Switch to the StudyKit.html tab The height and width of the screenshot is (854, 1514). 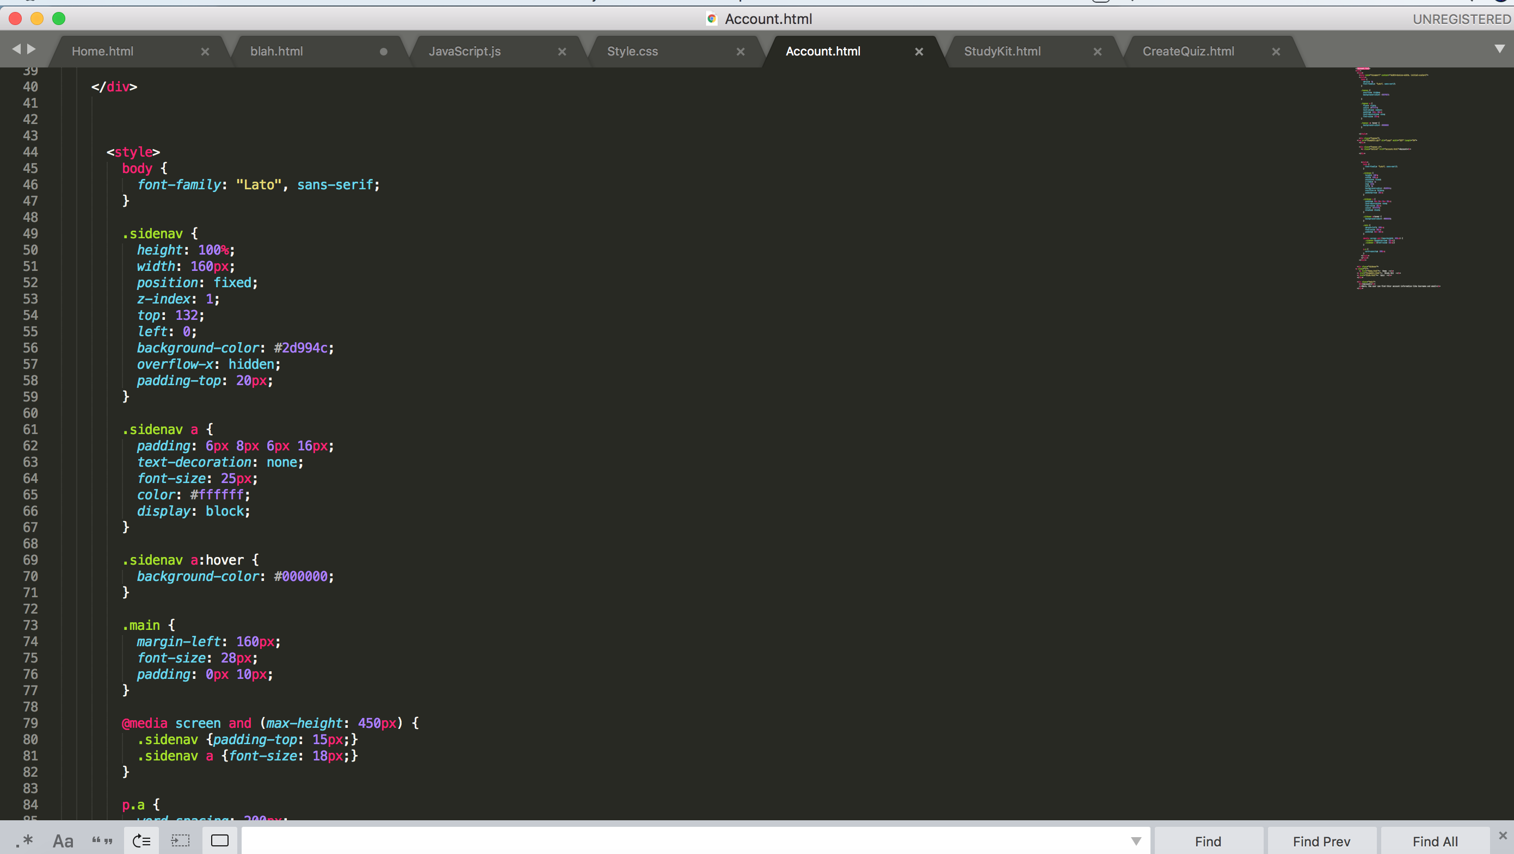[1002, 52]
